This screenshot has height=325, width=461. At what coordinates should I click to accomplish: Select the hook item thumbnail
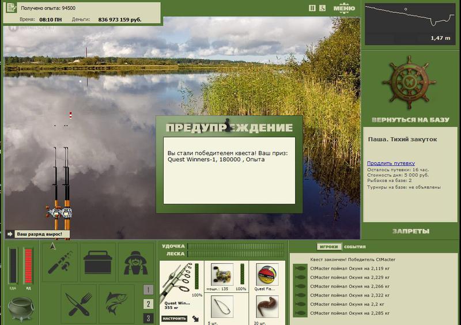click(222, 307)
